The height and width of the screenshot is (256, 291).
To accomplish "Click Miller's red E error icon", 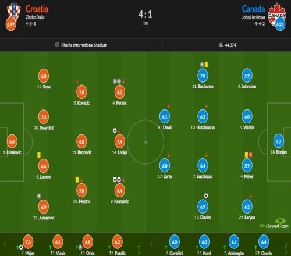I will (x=250, y=155).
